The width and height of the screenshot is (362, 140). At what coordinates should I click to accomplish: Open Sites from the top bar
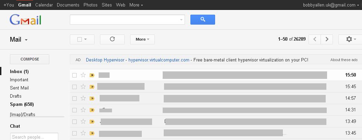[107, 5]
